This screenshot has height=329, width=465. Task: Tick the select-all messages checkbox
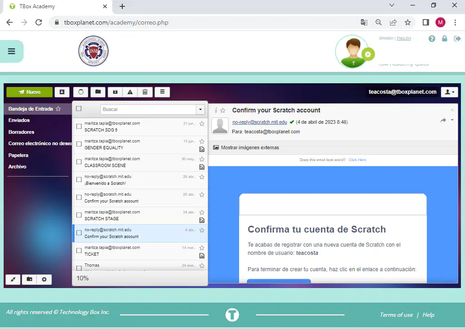tap(79, 109)
